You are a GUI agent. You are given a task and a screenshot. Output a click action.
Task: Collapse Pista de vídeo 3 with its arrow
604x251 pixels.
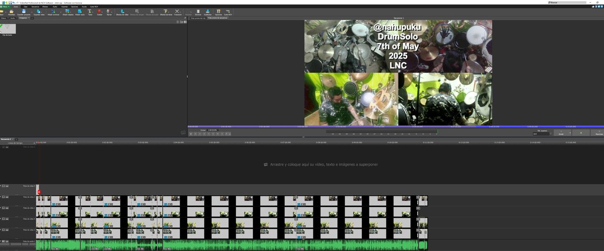tap(0, 197)
